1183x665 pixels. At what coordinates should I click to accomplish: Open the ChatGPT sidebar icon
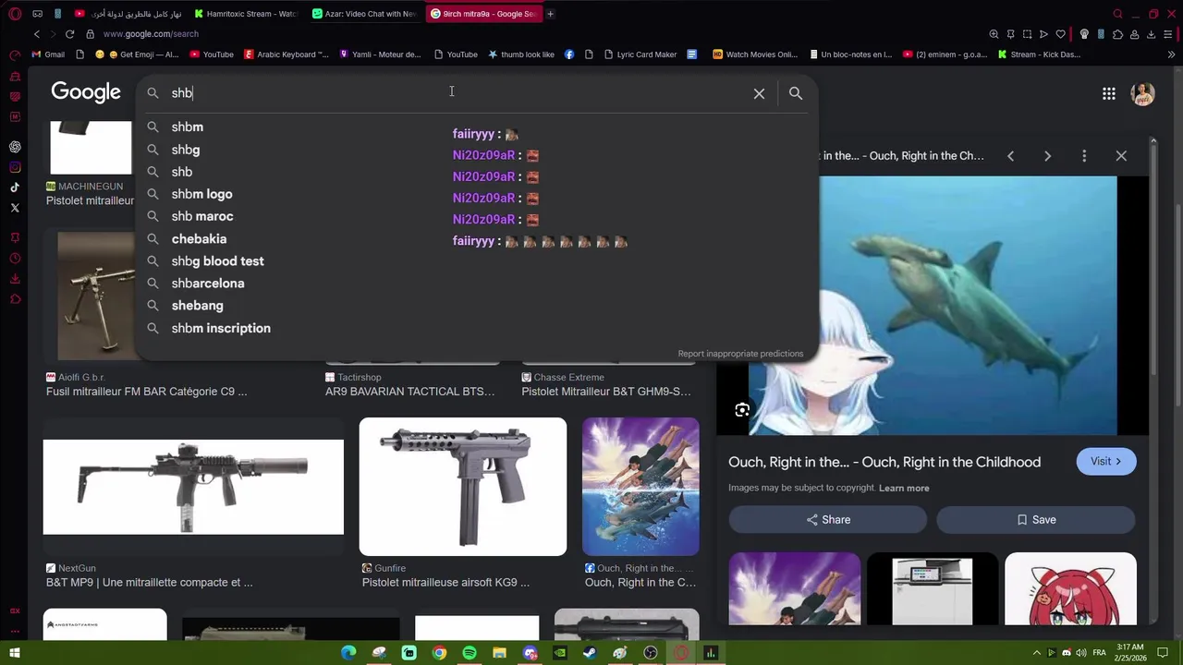(15, 147)
